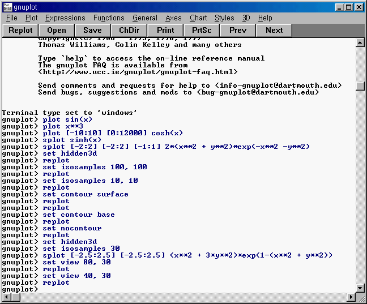The image size is (367, 304).
Task: Click the 'set isosamples 30' command
Action: pos(81,249)
